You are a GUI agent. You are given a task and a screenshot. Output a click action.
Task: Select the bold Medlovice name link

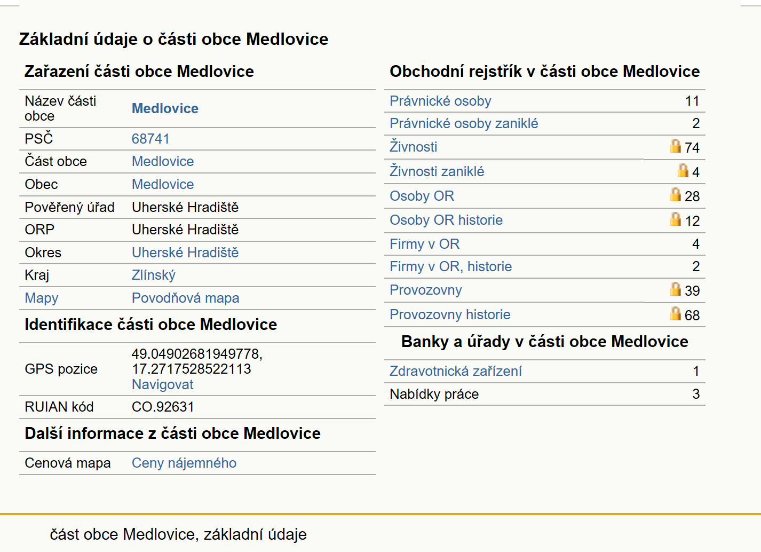tap(165, 108)
